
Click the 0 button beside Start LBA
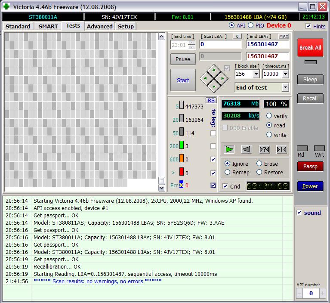237,37
